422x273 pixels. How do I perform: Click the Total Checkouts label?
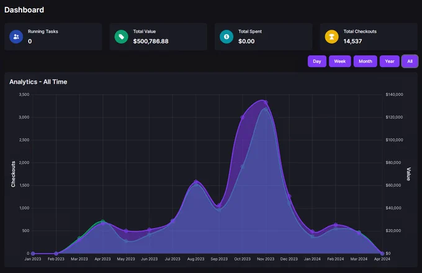point(360,32)
